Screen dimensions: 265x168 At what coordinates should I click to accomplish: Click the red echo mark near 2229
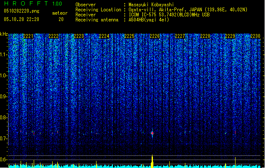coord(235,132)
